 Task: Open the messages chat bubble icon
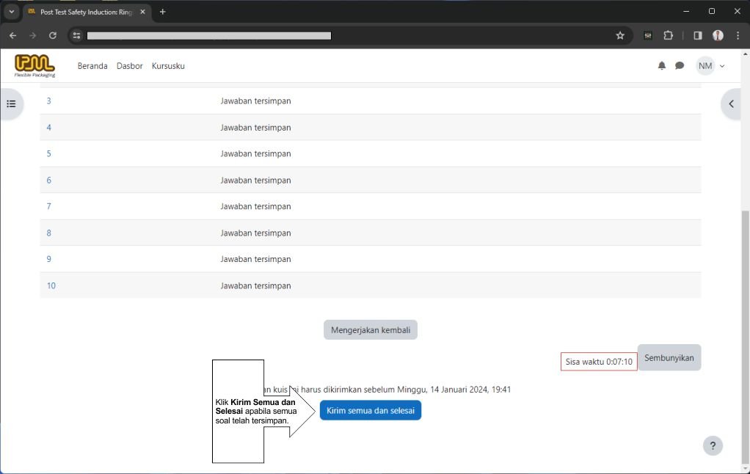point(680,66)
